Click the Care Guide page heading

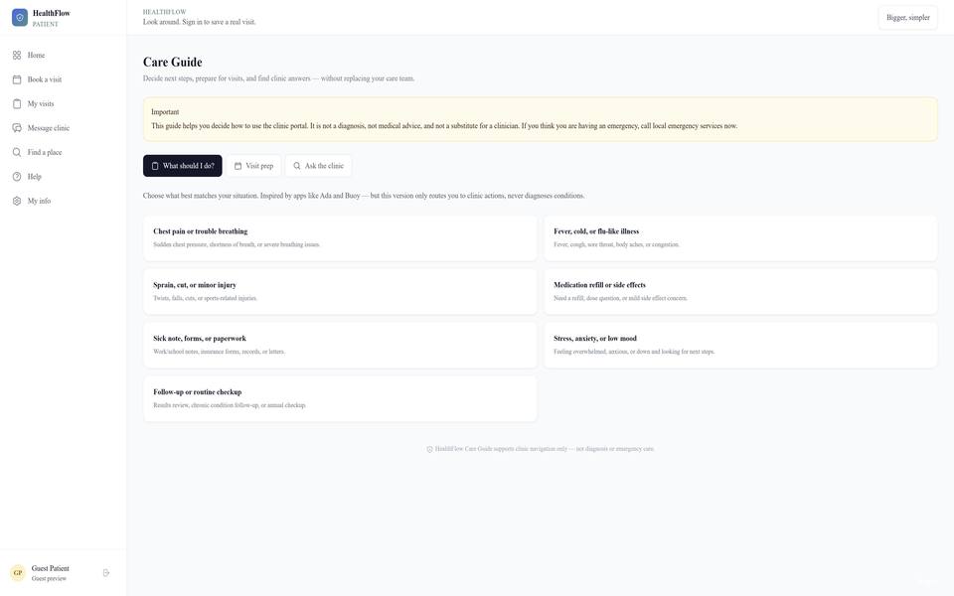(173, 62)
